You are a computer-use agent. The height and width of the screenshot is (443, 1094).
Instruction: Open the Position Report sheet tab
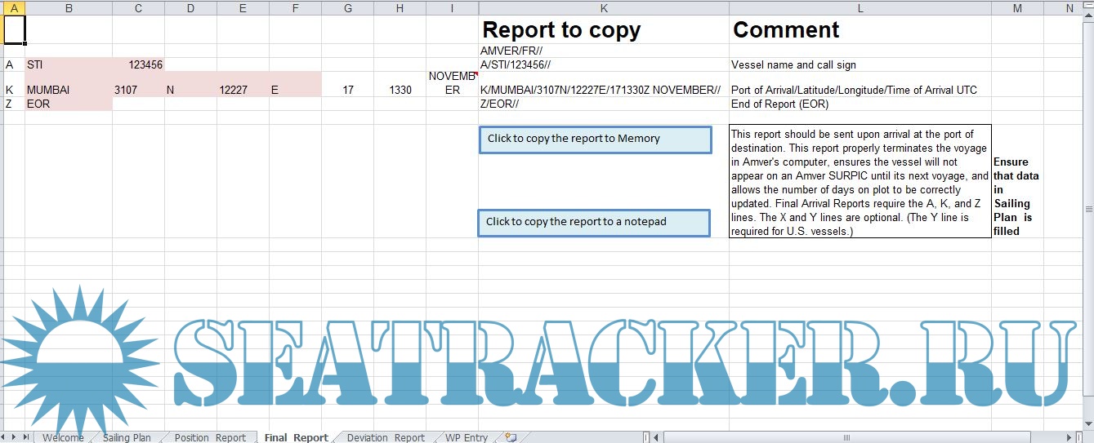coord(210,437)
